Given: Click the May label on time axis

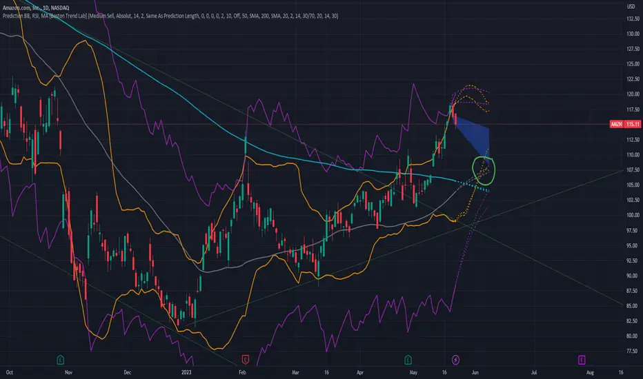Looking at the screenshot, I should pos(413,372).
